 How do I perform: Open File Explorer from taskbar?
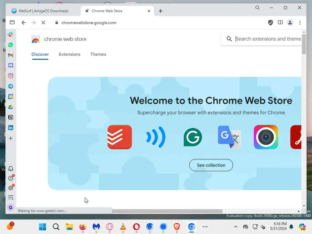click(69, 227)
